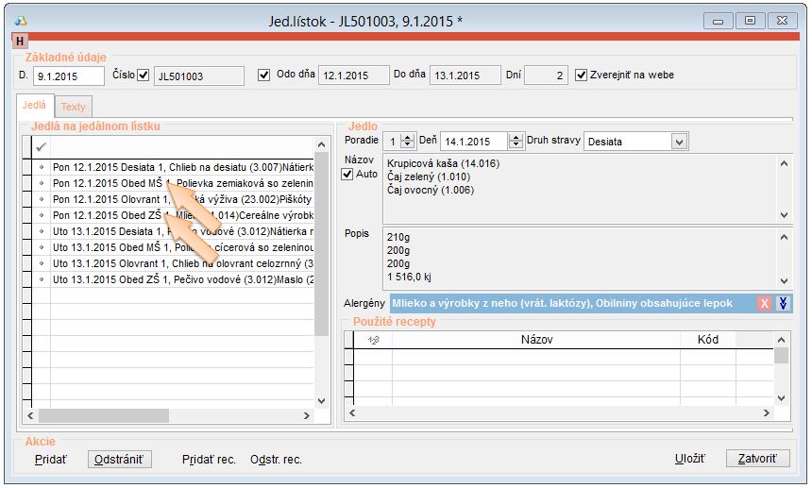This screenshot has width=812, height=488.
Task: Disable the Auto checkbox under Názov
Action: point(347,175)
